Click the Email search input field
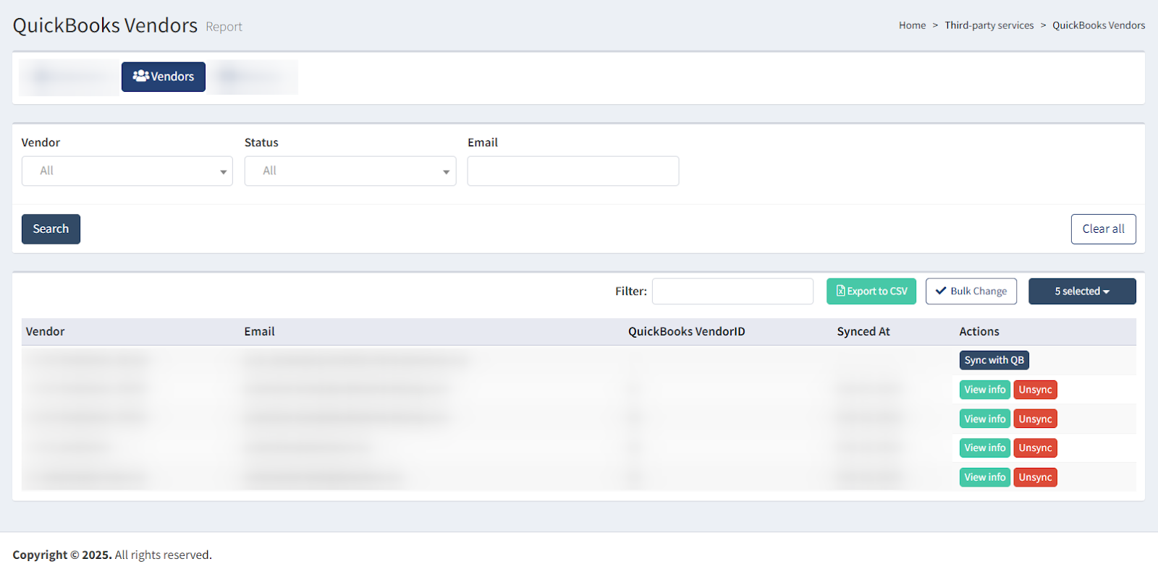1158x574 pixels. tap(572, 171)
